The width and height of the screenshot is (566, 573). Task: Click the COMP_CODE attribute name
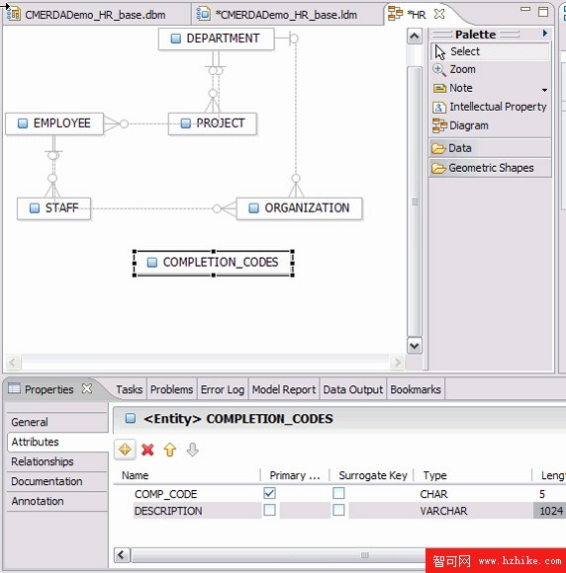point(166,494)
